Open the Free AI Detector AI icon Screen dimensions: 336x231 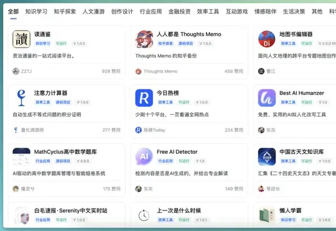[144, 156]
